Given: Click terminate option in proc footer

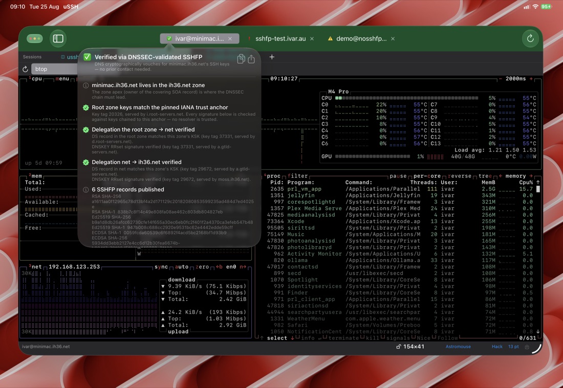Looking at the screenshot, I should (343, 338).
